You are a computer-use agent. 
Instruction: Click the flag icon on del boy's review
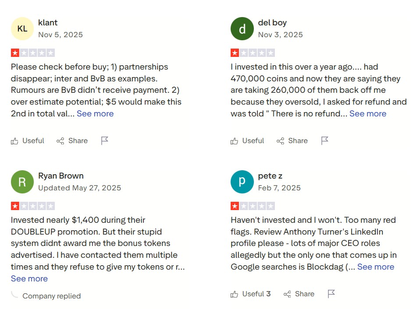[x=325, y=140]
